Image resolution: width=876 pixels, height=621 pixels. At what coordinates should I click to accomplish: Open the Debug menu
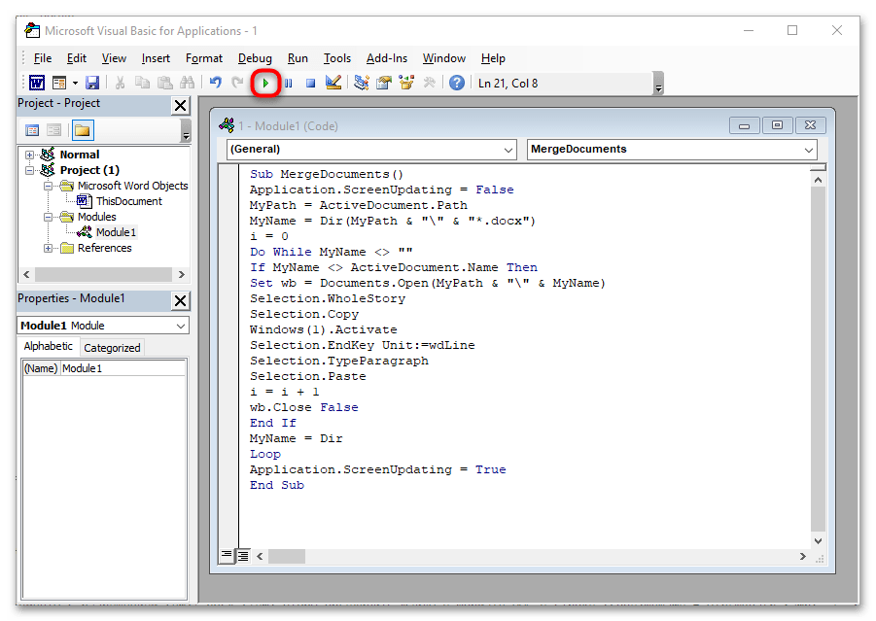(x=255, y=58)
